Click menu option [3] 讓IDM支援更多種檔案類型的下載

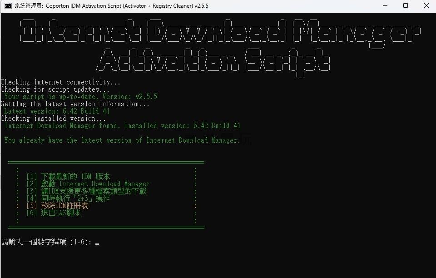(86, 191)
